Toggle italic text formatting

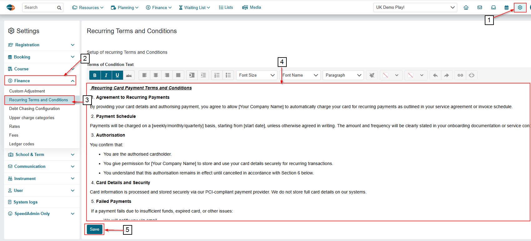click(x=106, y=75)
